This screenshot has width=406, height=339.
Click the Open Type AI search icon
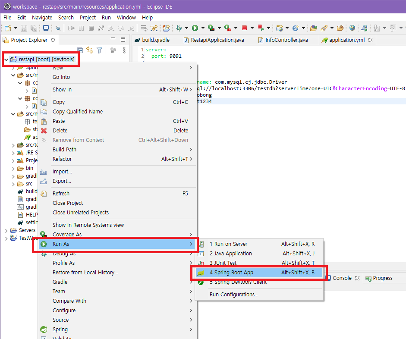point(166,28)
